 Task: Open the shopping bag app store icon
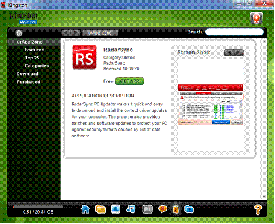[x=176, y=209]
